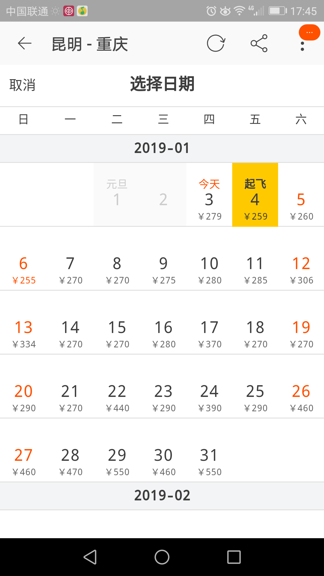This screenshot has height=576, width=324.
Task: Tap Android back navigation button
Action: coord(90,557)
